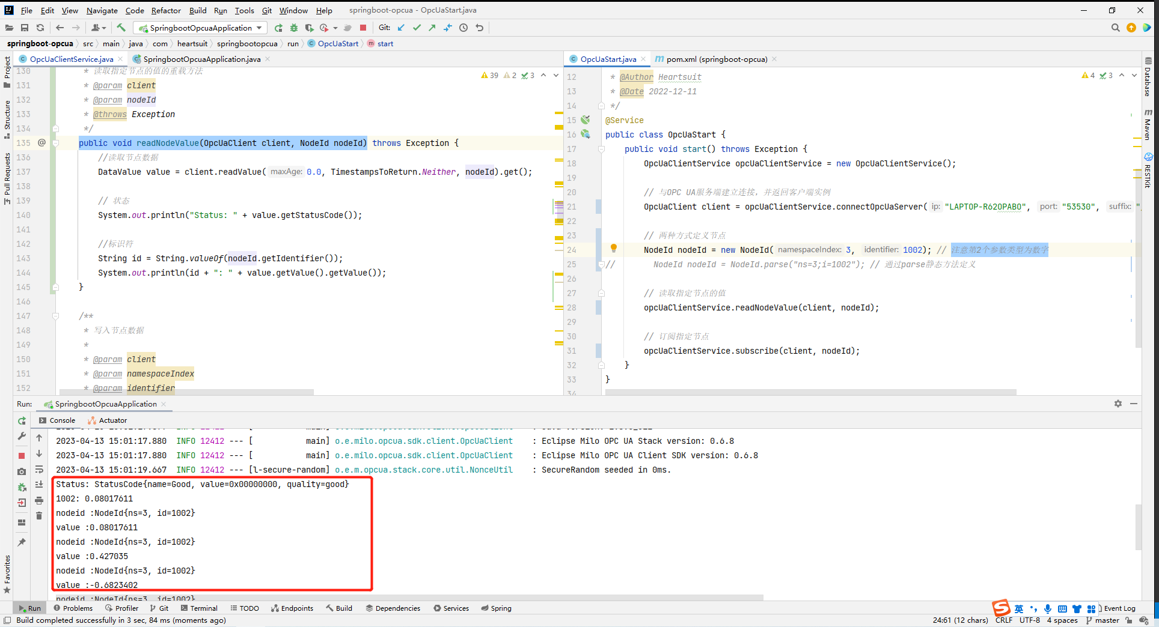Start debugging with the Debug bug icon
Image resolution: width=1159 pixels, height=627 pixels.
point(294,28)
